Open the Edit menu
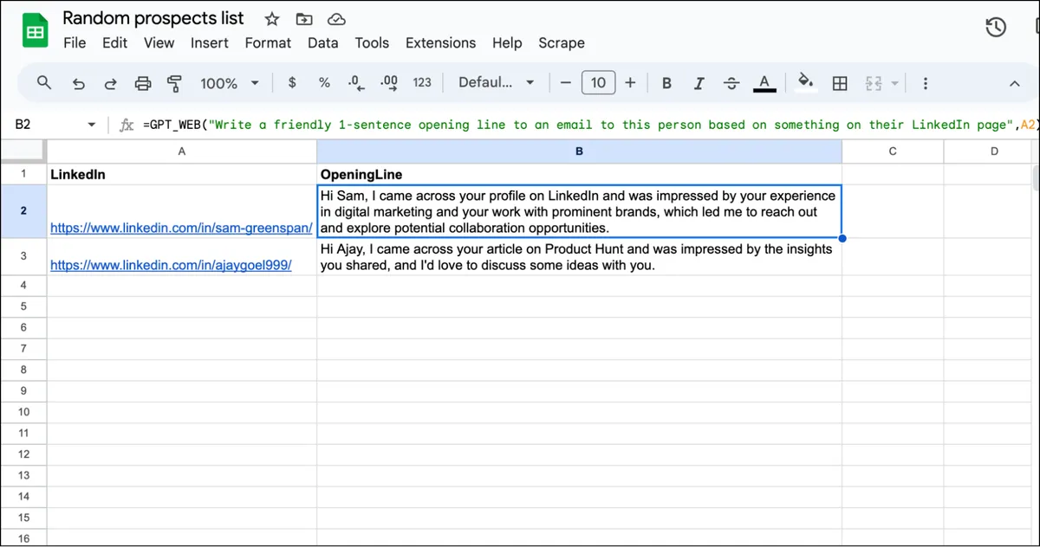Image resolution: width=1040 pixels, height=547 pixels. click(x=114, y=42)
